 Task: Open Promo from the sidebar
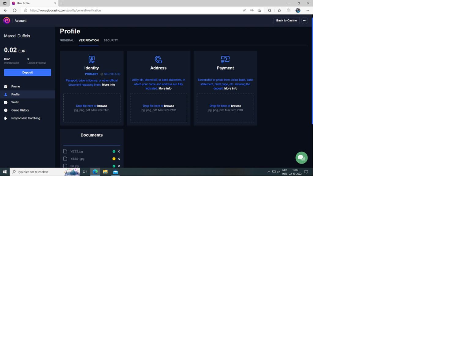[x=16, y=87]
